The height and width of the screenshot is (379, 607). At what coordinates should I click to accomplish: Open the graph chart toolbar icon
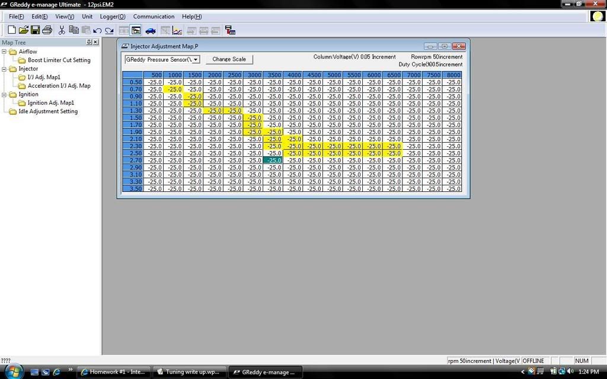click(177, 31)
